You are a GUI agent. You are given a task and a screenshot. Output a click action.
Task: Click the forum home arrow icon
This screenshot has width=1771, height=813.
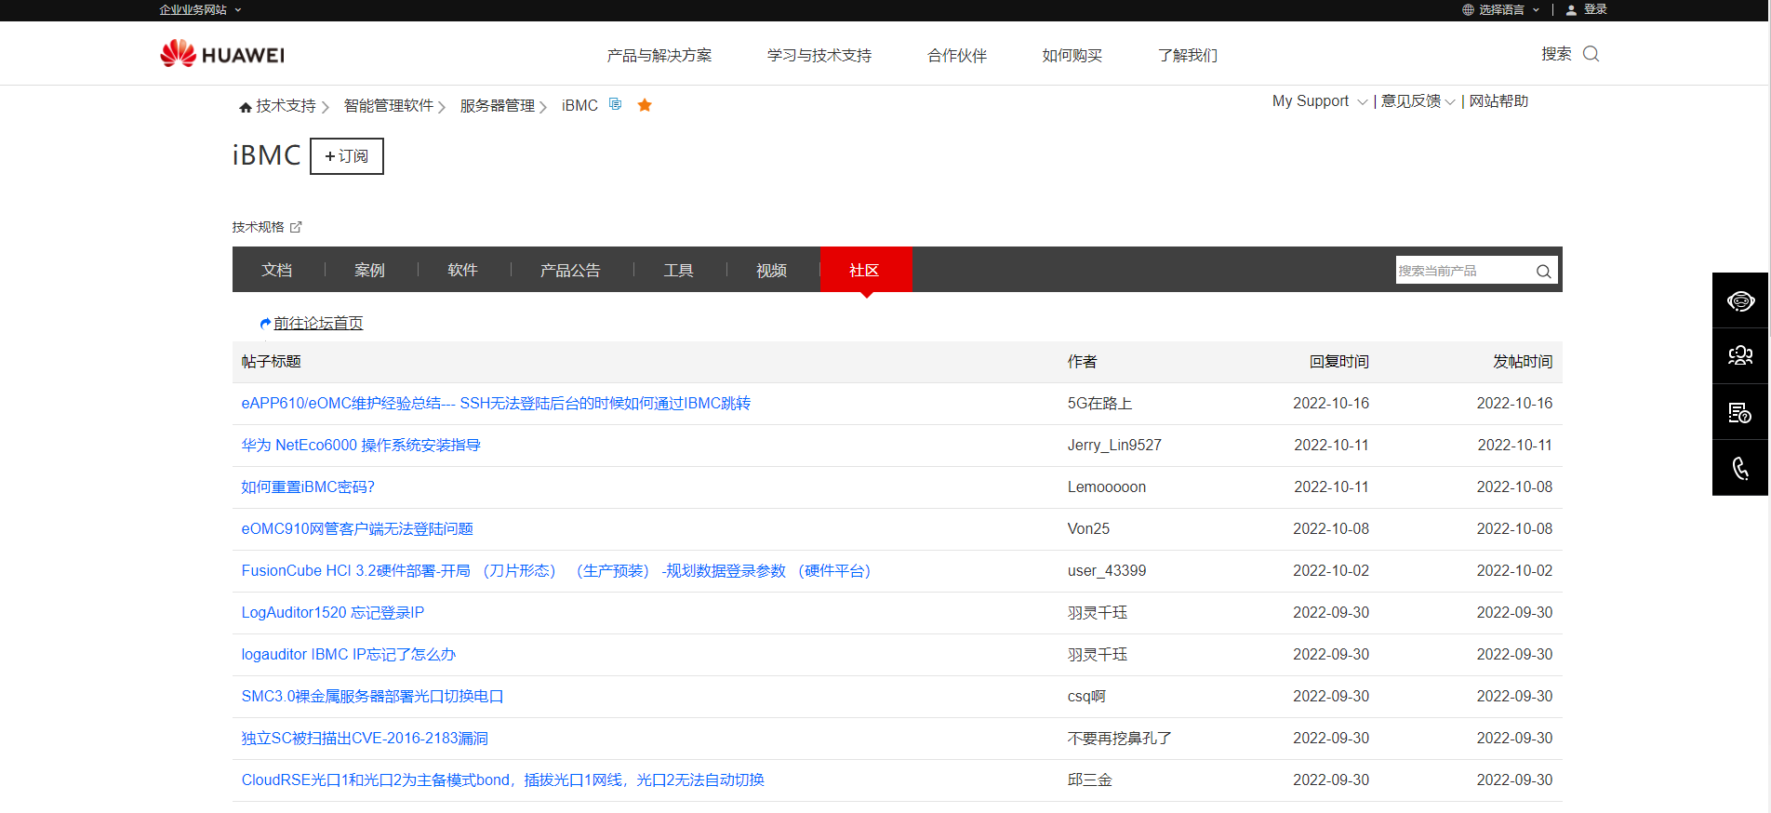(x=265, y=324)
